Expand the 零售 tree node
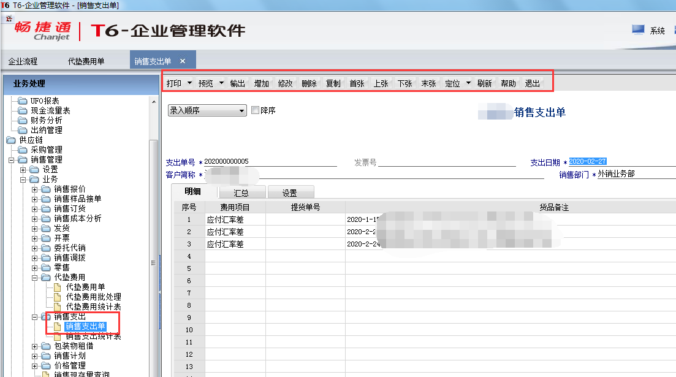 34,268
